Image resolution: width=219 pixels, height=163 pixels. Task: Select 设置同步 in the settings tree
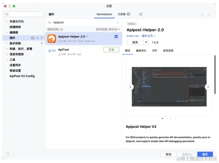[15, 65]
